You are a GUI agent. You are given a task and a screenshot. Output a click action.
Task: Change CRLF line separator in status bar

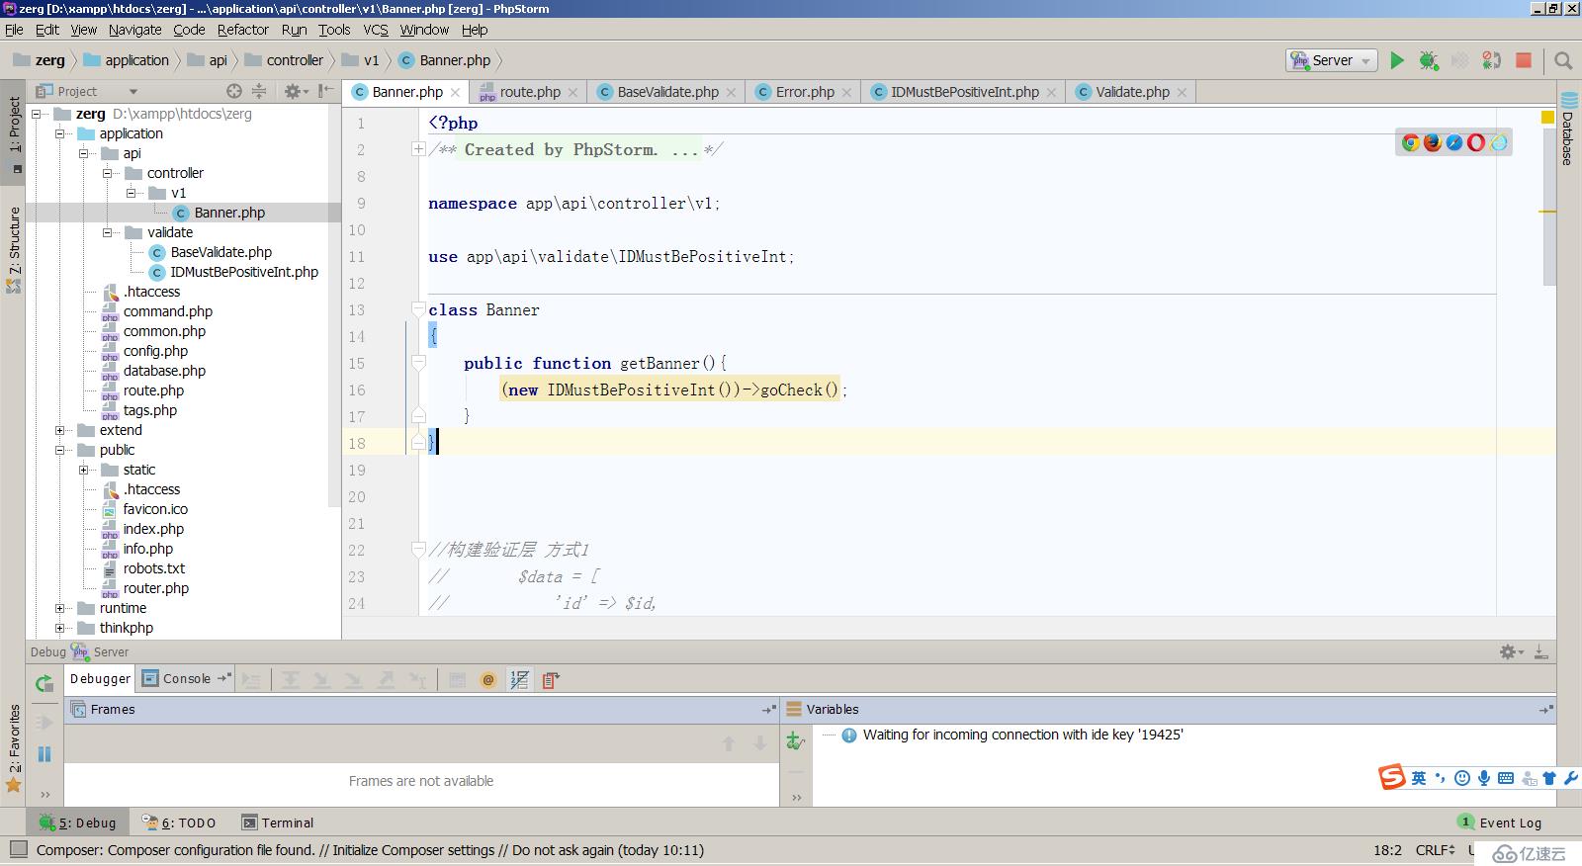(1436, 850)
